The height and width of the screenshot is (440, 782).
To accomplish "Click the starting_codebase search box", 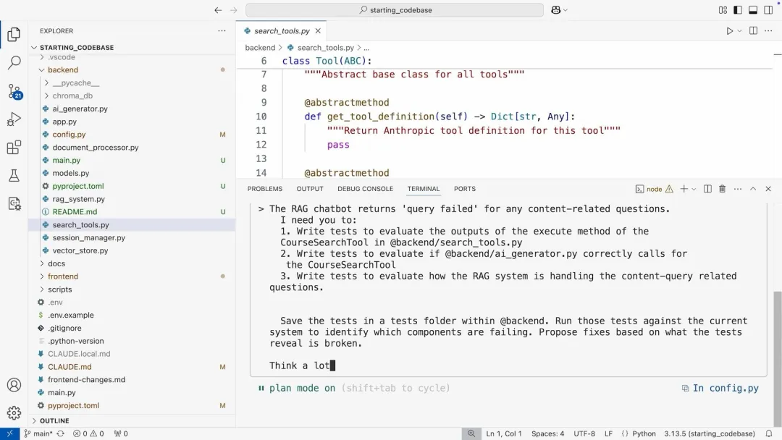I will click(395, 10).
